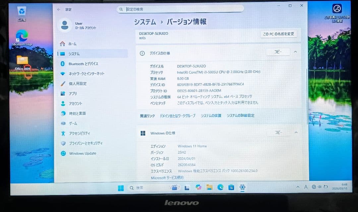
Task: Open File Explorer from the taskbar
Action: click(209, 187)
